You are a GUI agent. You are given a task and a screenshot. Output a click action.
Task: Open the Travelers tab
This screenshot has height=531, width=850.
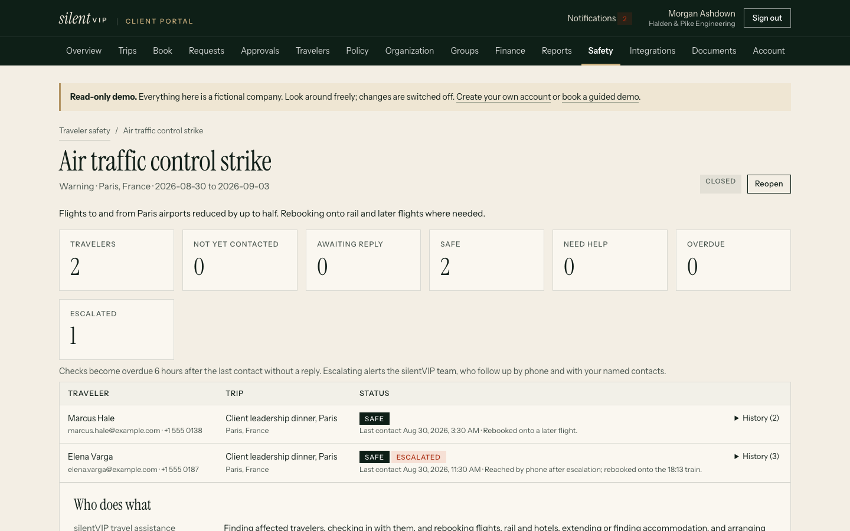point(313,51)
